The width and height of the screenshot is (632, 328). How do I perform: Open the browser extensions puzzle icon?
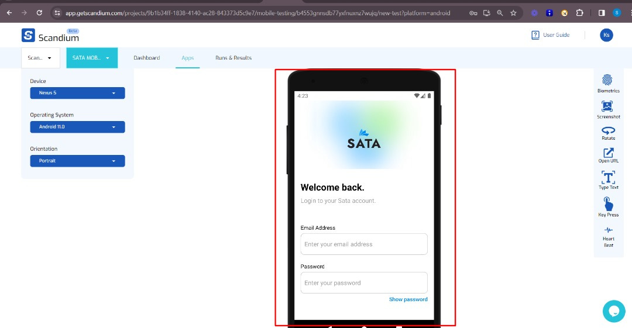(x=579, y=12)
